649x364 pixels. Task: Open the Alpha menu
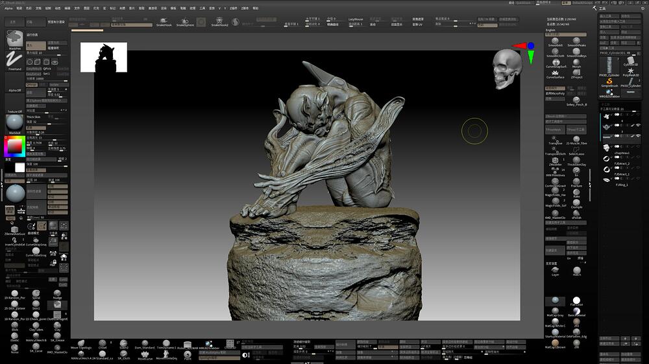(8, 8)
